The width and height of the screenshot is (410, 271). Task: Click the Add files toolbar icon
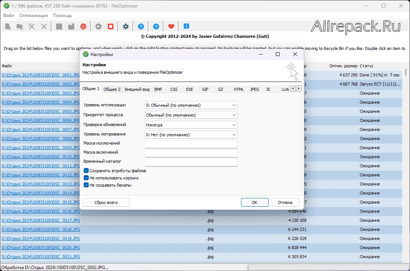[x=8, y=26]
